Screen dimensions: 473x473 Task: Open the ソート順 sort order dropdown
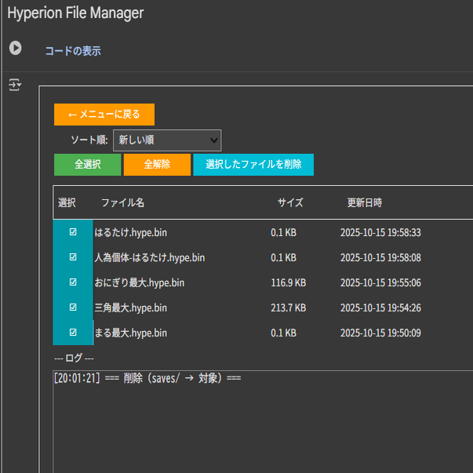point(167,140)
